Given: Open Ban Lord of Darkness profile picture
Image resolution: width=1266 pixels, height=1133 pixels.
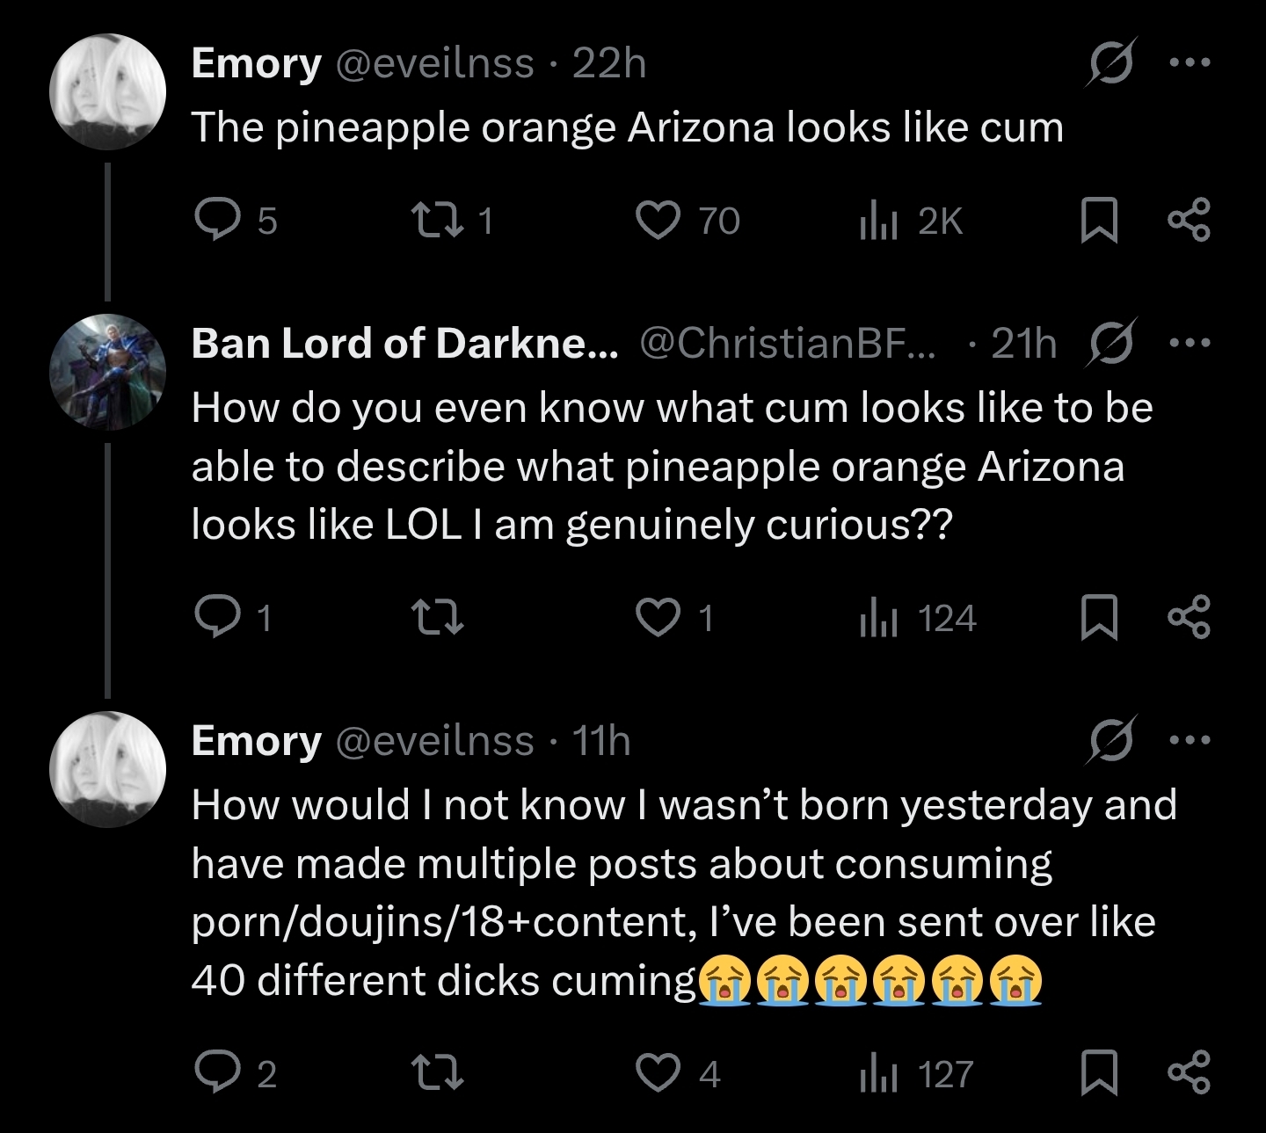Looking at the screenshot, I should coord(107,372).
